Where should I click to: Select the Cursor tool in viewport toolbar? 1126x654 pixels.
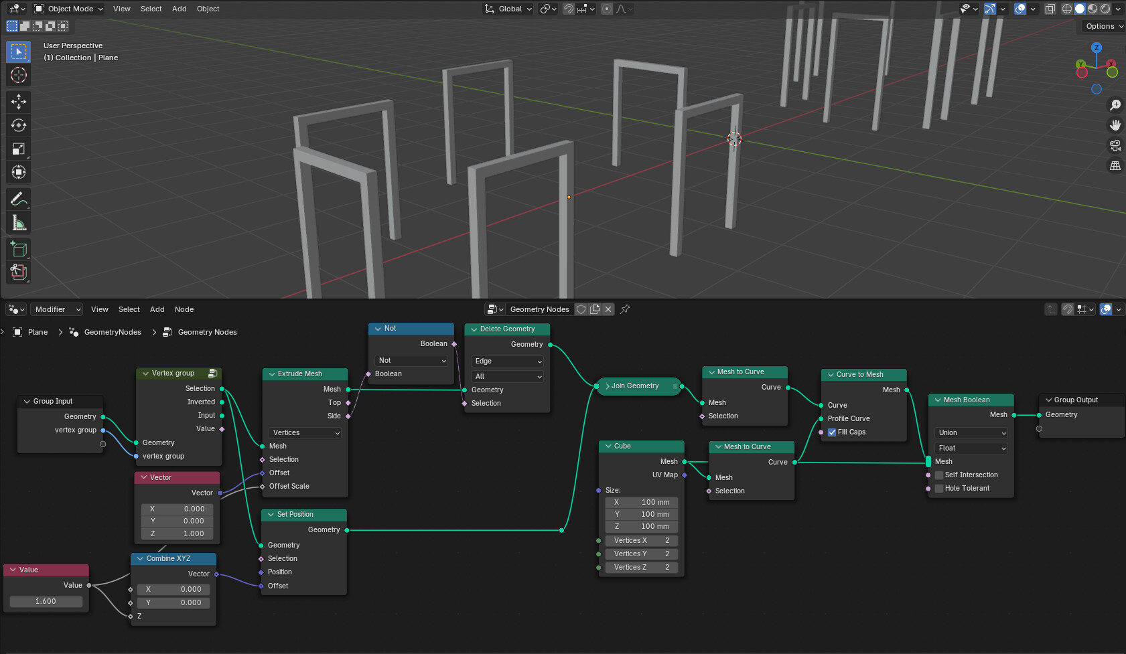tap(19, 75)
